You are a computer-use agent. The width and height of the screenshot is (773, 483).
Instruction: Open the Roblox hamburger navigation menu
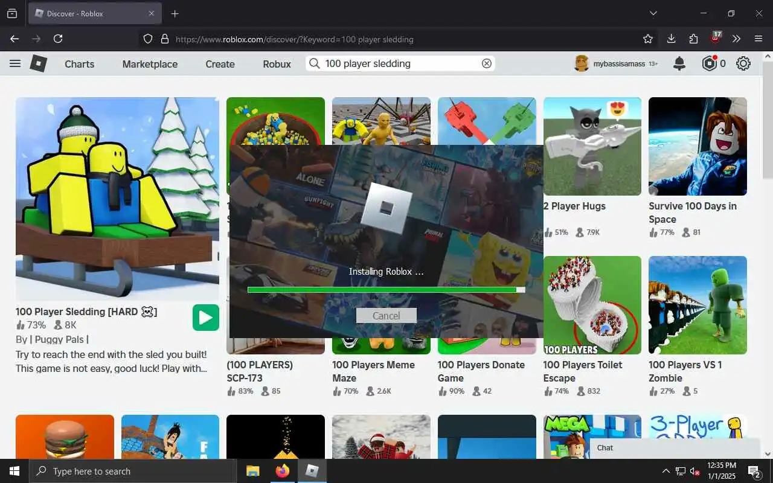(x=15, y=63)
